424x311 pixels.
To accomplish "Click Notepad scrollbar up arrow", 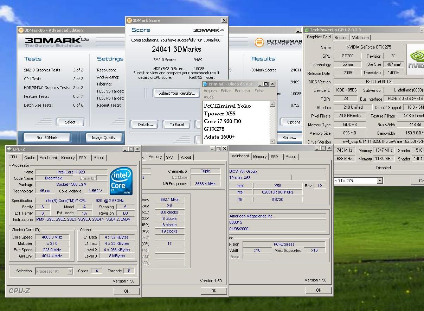I will tap(272, 104).
